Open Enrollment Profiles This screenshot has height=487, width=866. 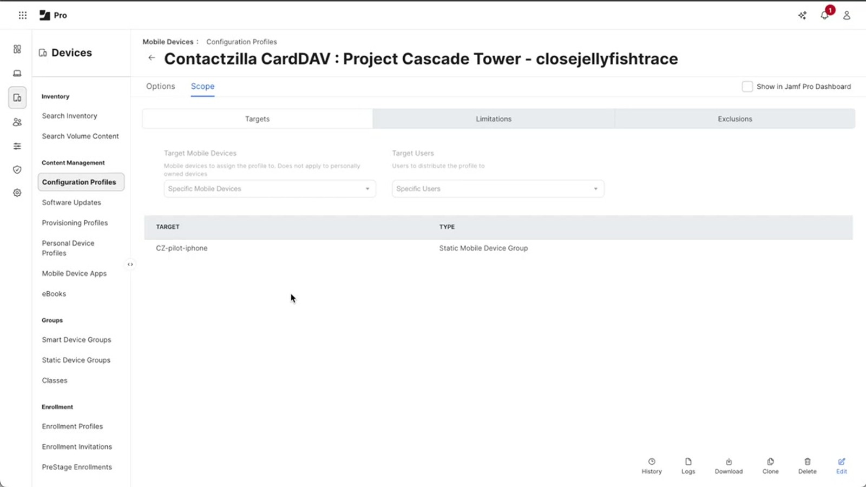73,426
